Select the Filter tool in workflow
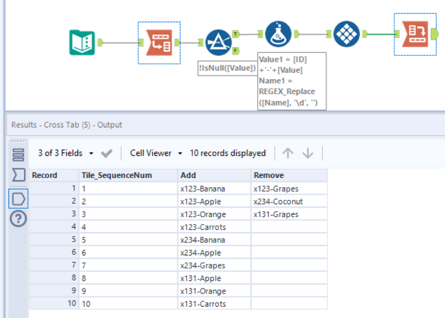This screenshot has width=445, height=318. tap(218, 42)
